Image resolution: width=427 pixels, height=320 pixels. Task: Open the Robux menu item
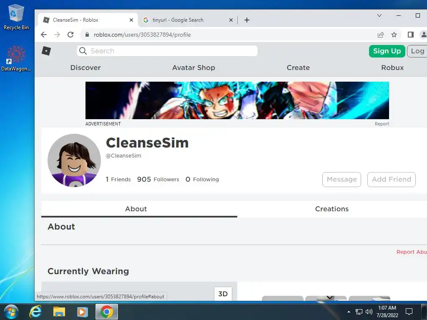392,67
